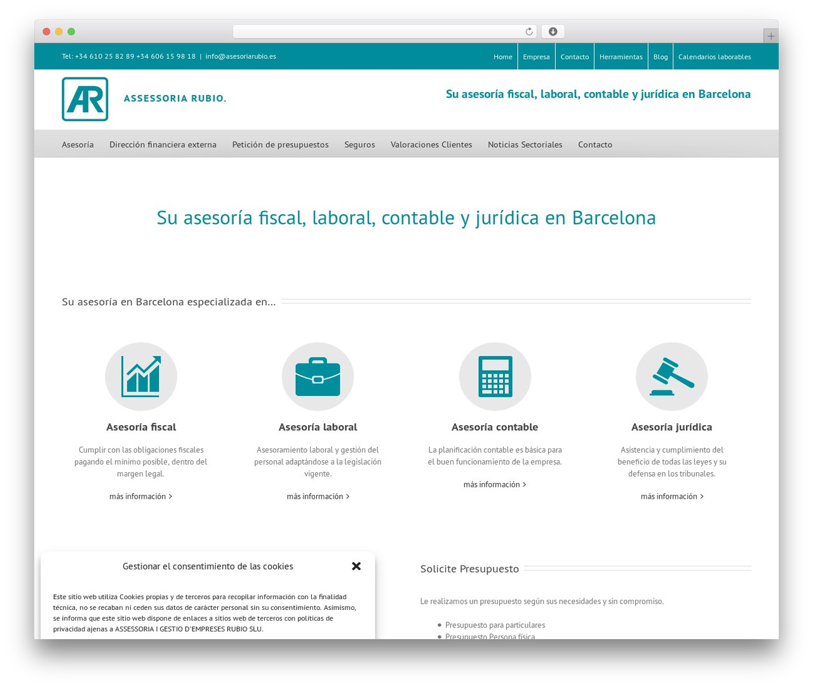Click the AR logo of Assessoria Rubio
The height and width of the screenshot is (688, 813).
click(85, 99)
